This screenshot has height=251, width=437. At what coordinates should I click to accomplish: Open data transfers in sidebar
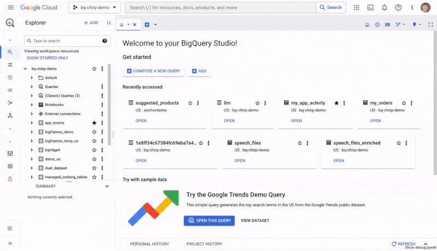(x=10, y=65)
